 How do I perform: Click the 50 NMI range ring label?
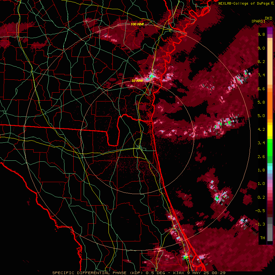coord(137,81)
